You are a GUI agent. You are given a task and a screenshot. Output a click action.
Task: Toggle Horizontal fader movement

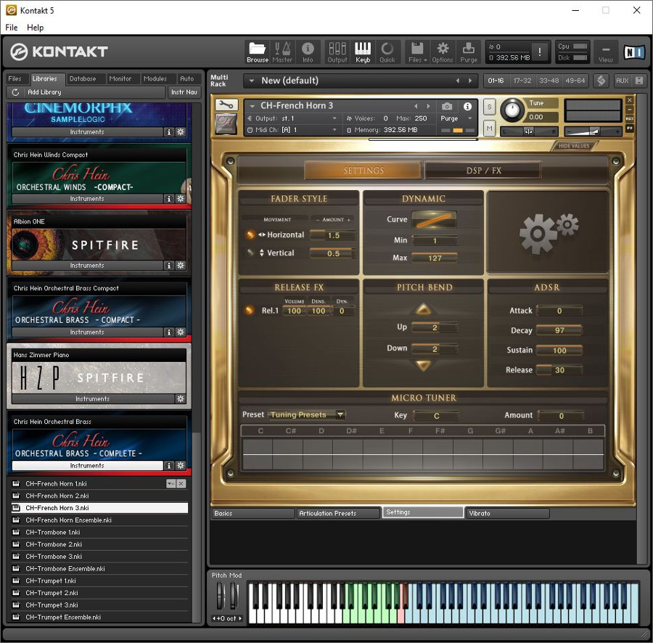[250, 234]
